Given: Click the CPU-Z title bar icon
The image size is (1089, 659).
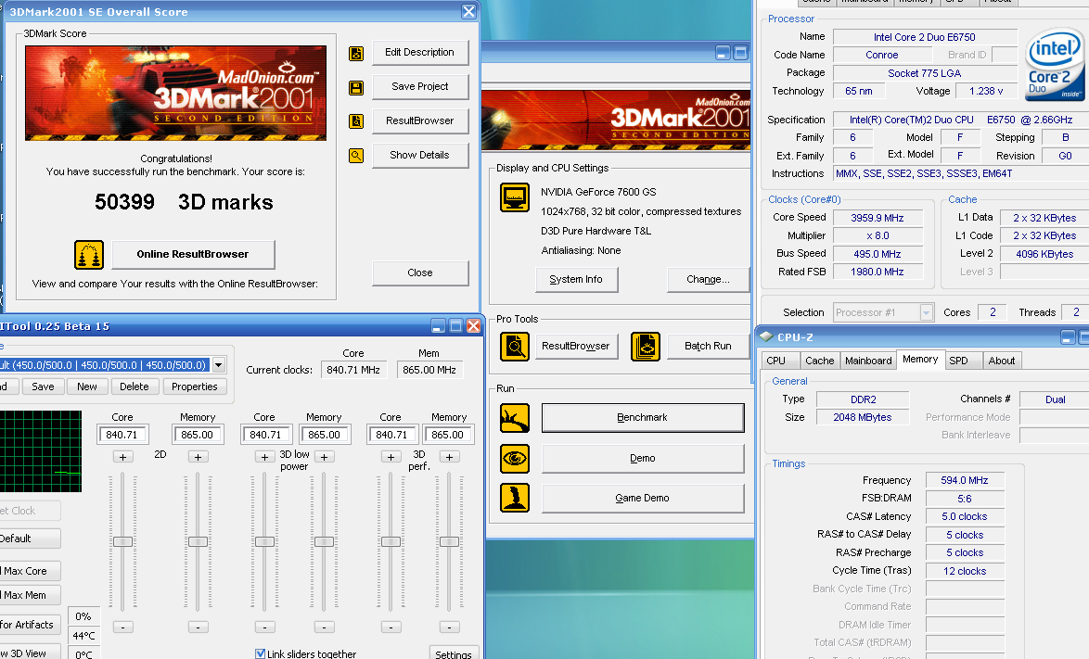Looking at the screenshot, I should pyautogui.click(x=767, y=336).
